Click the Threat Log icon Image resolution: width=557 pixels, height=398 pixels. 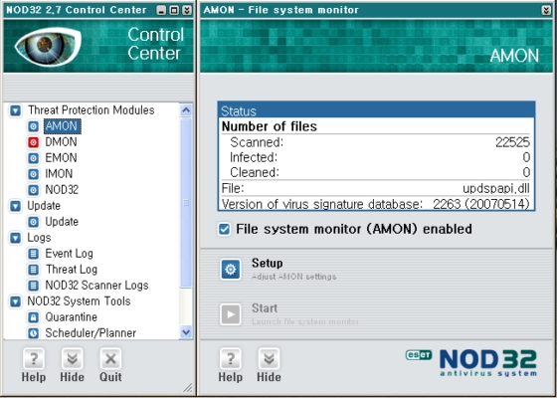tap(34, 270)
